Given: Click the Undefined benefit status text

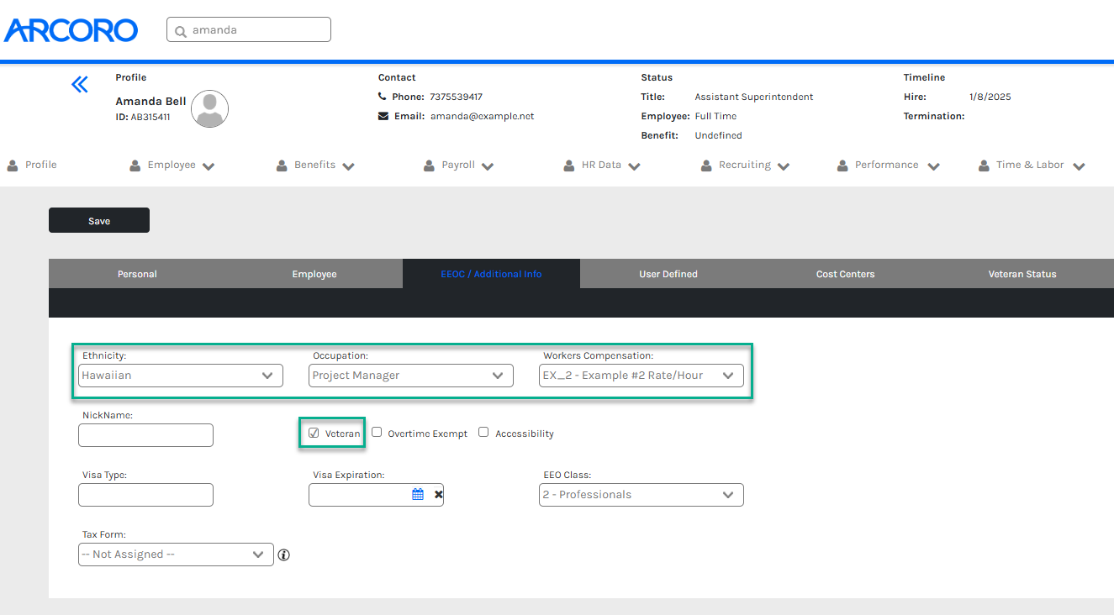Looking at the screenshot, I should point(718,135).
